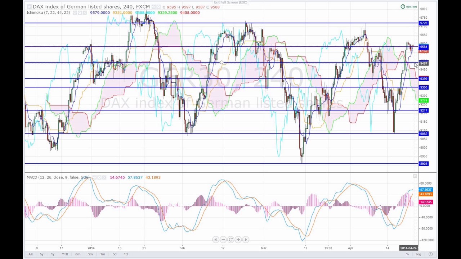
Task: Click Ichimoku value 9329.2500
Action: [x=167, y=13]
